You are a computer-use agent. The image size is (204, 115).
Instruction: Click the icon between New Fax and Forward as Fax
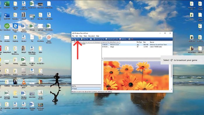tap(91, 39)
